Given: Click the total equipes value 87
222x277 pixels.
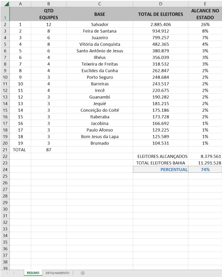Looking at the screenshot, I should click(48, 150).
